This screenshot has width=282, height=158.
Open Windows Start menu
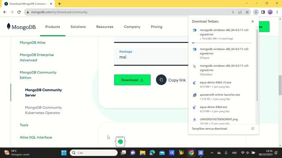(64, 153)
